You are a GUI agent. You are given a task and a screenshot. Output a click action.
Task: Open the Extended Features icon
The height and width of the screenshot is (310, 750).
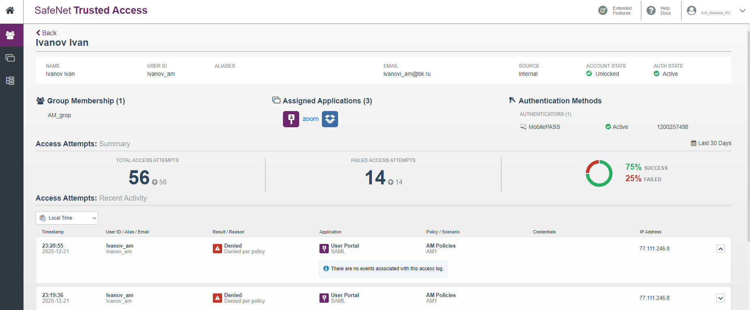point(603,11)
